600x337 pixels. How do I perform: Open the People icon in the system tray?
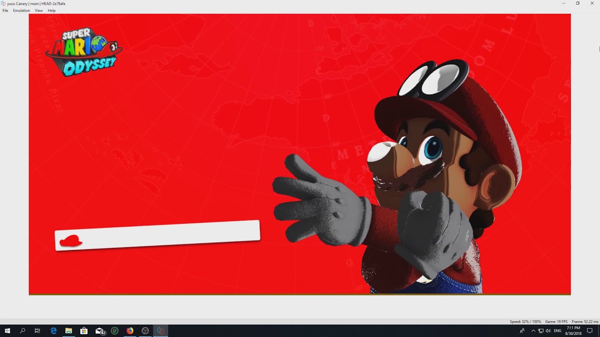click(522, 331)
